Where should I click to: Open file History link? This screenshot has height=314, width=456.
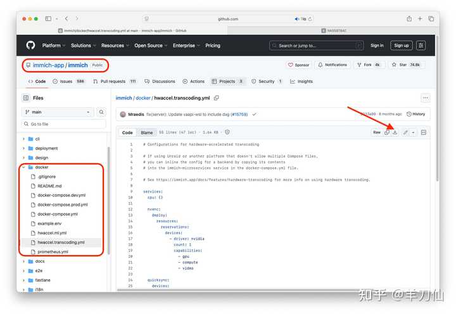tap(416, 114)
